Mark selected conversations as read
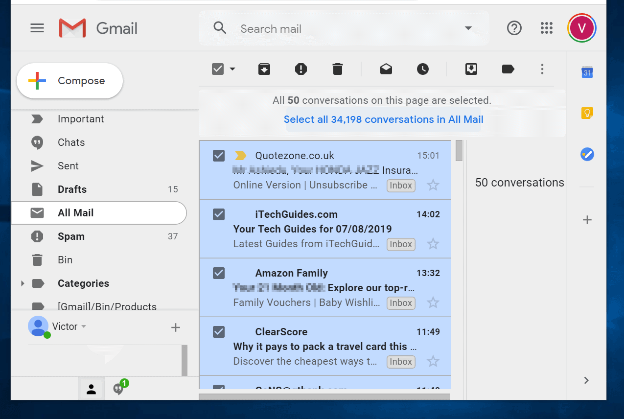The width and height of the screenshot is (624, 419). [x=386, y=69]
